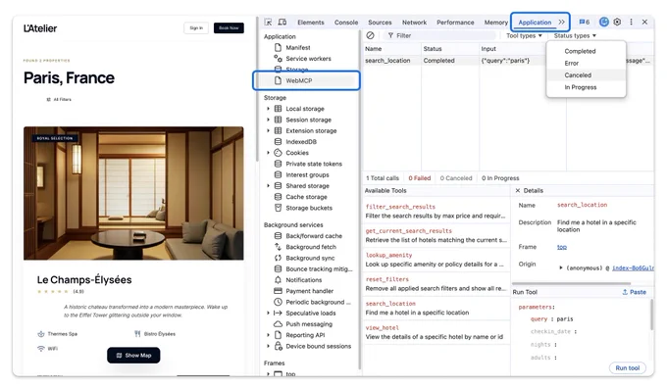Close the Details pane with X

click(518, 190)
